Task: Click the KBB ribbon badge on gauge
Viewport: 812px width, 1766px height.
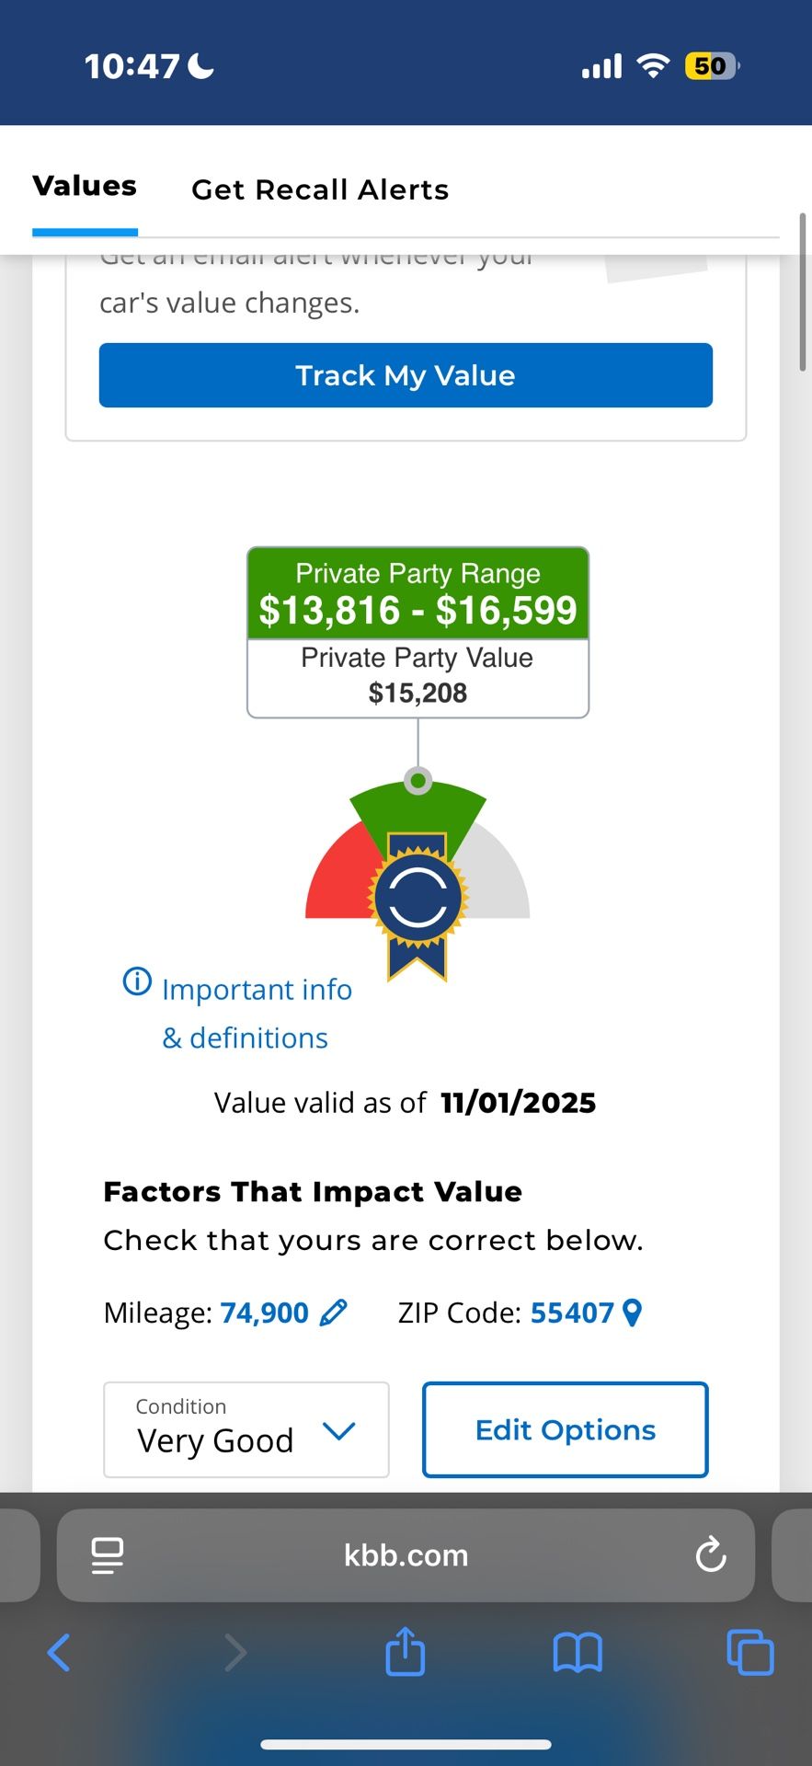Action: [x=417, y=901]
